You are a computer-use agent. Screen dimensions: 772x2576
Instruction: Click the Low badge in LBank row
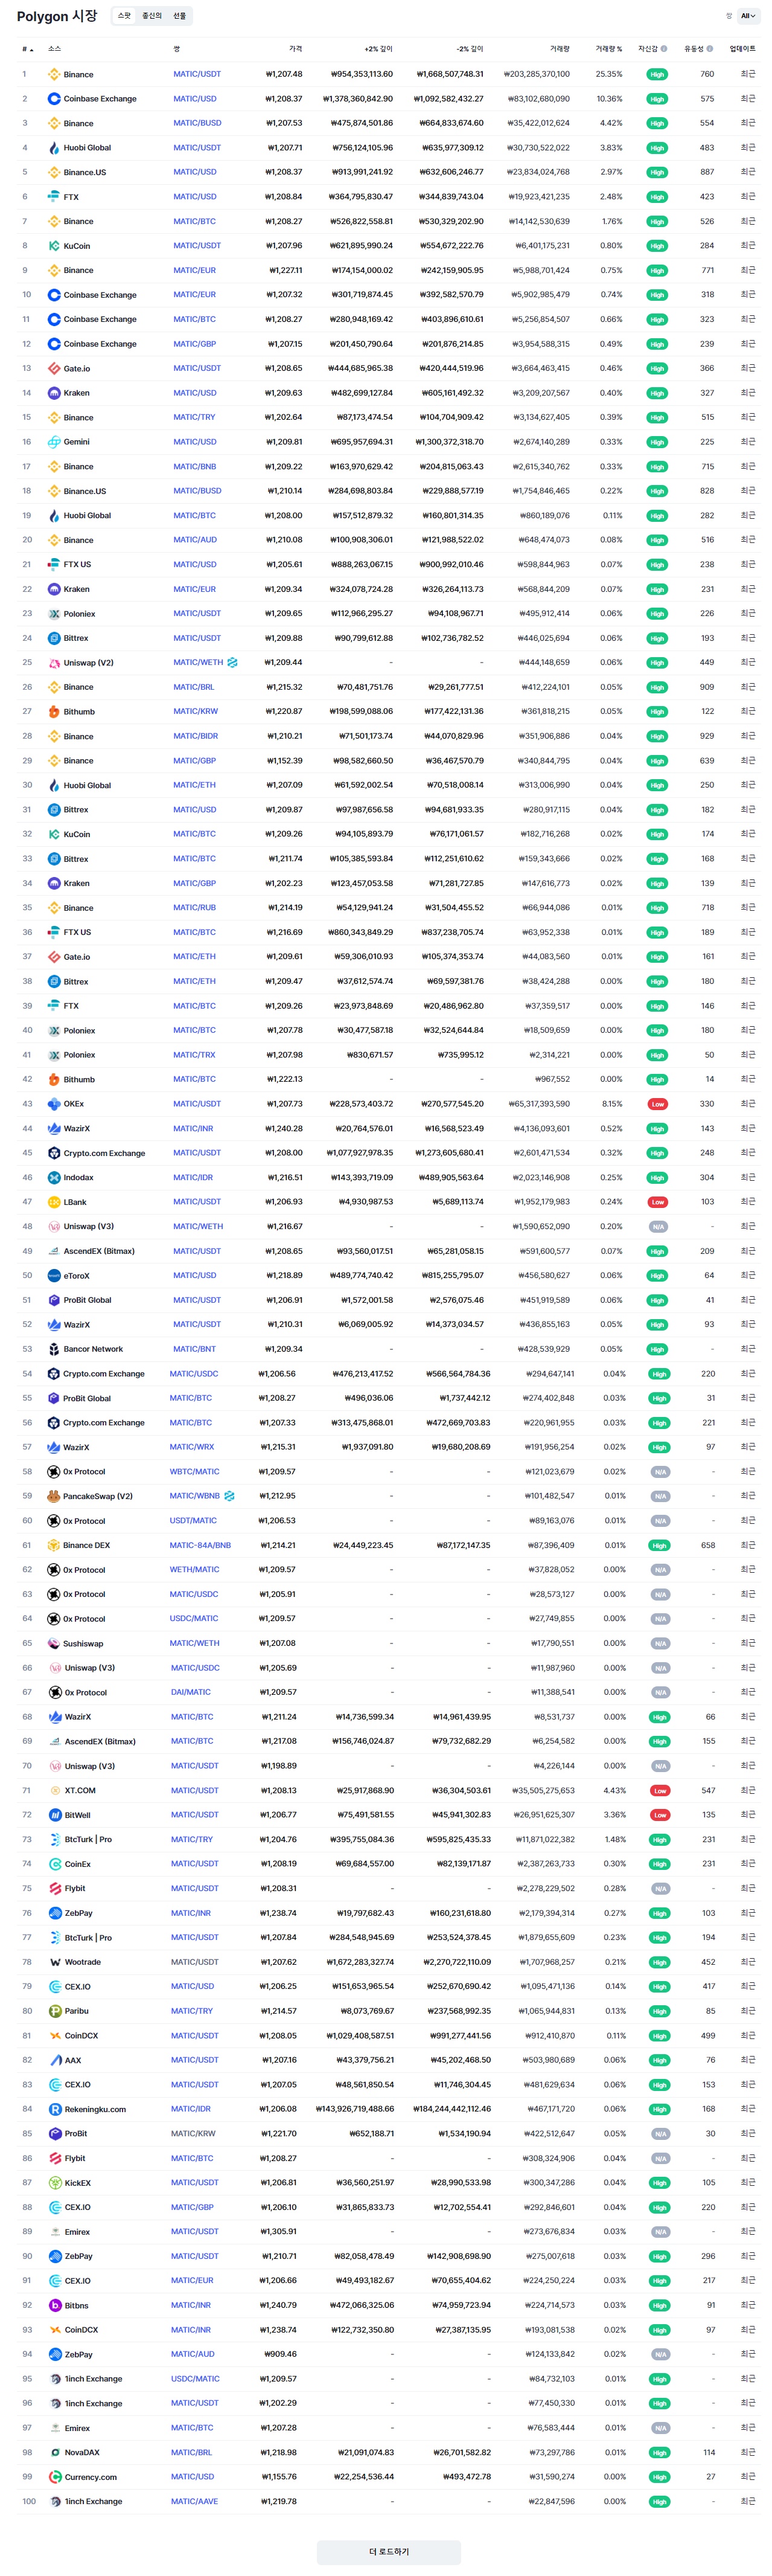pos(657,1202)
